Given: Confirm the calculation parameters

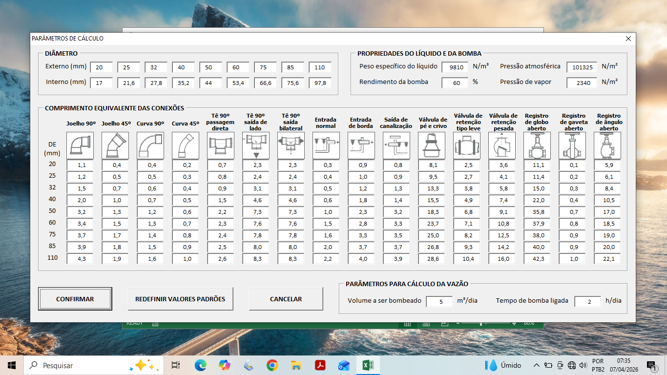Looking at the screenshot, I should [x=75, y=299].
